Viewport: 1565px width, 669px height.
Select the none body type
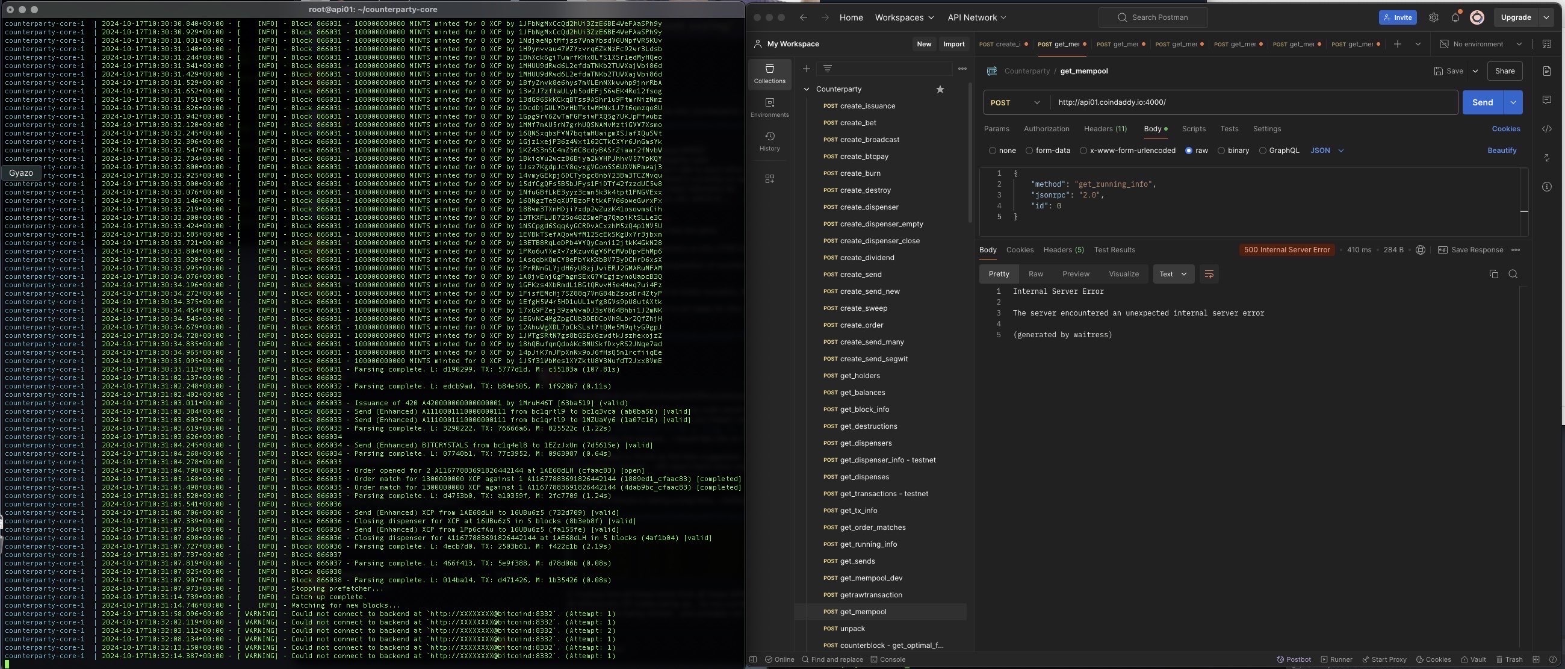point(1002,151)
